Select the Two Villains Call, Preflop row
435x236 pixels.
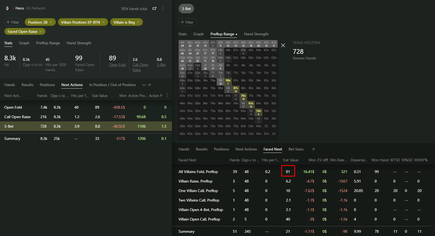304,200
